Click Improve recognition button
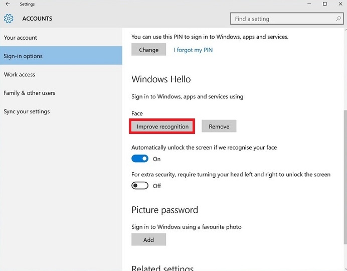 coord(162,126)
